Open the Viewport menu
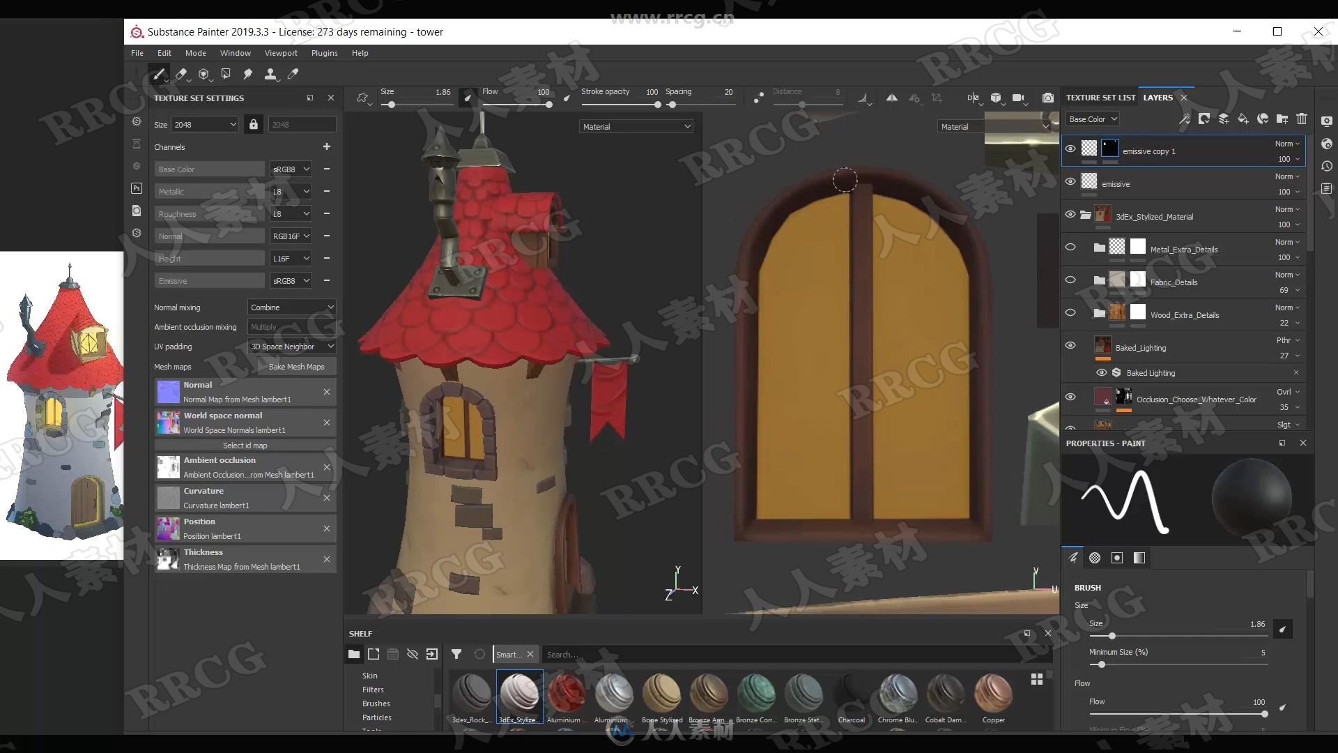 coord(281,53)
